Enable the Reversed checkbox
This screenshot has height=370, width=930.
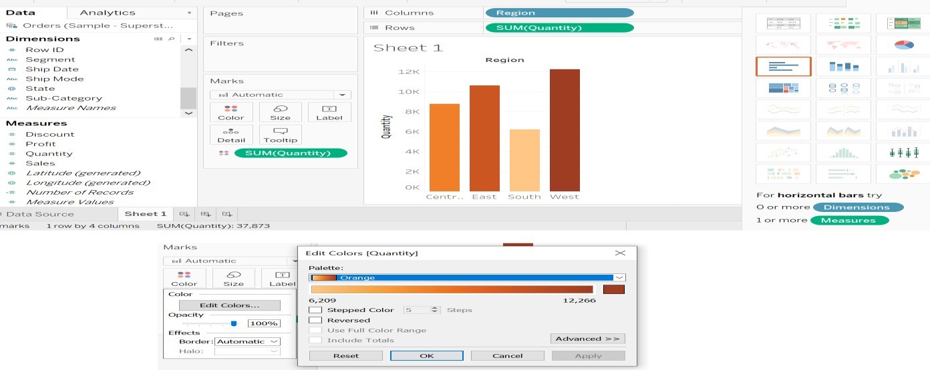click(x=315, y=320)
